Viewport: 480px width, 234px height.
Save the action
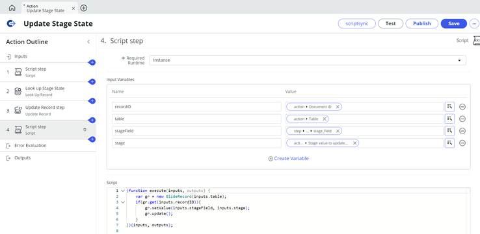coord(454,23)
